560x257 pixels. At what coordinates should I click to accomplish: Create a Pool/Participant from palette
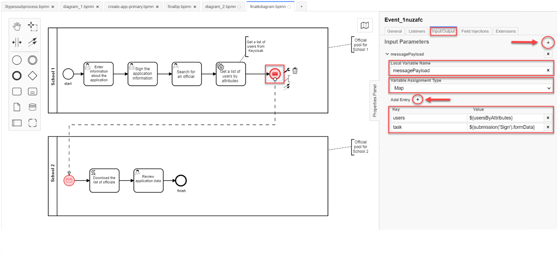(17, 123)
